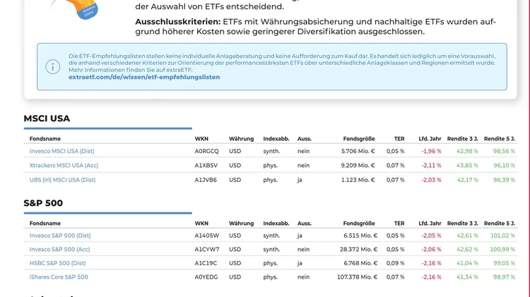Click fund size 5.706 Mio. €
This screenshot has width=530, height=297.
tap(358, 151)
